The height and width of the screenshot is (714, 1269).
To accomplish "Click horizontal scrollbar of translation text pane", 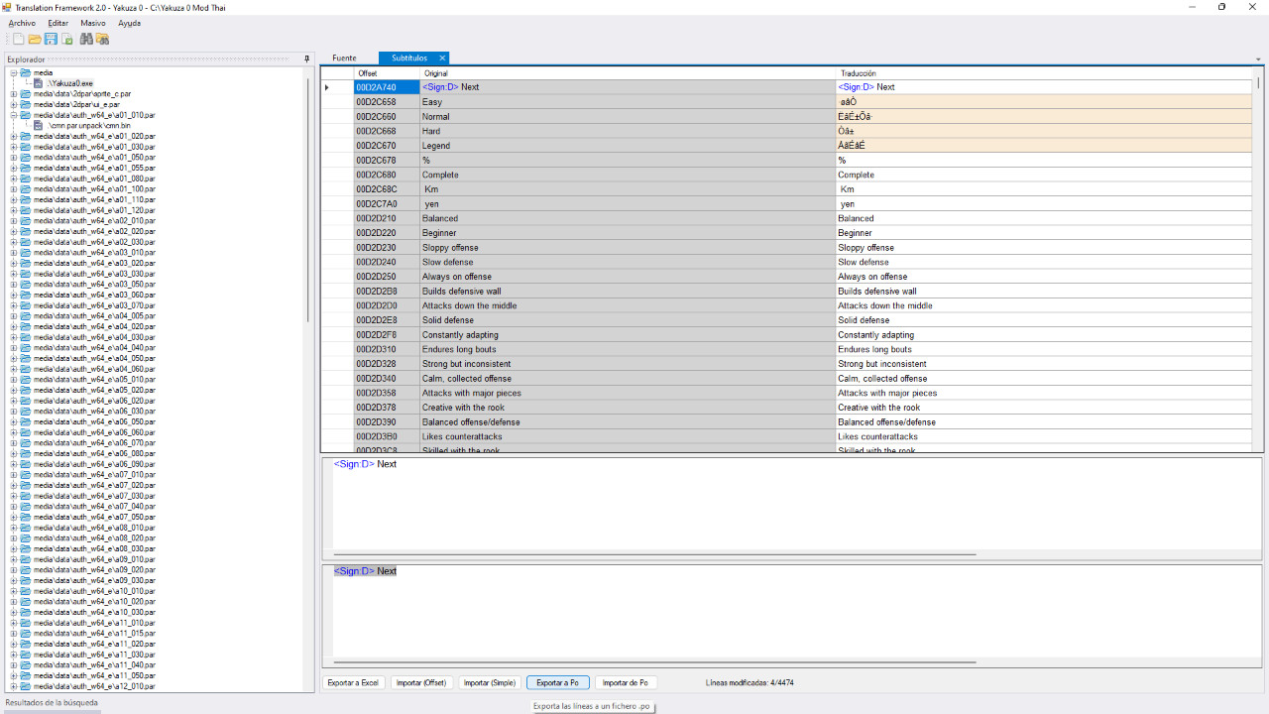I will pos(654,662).
